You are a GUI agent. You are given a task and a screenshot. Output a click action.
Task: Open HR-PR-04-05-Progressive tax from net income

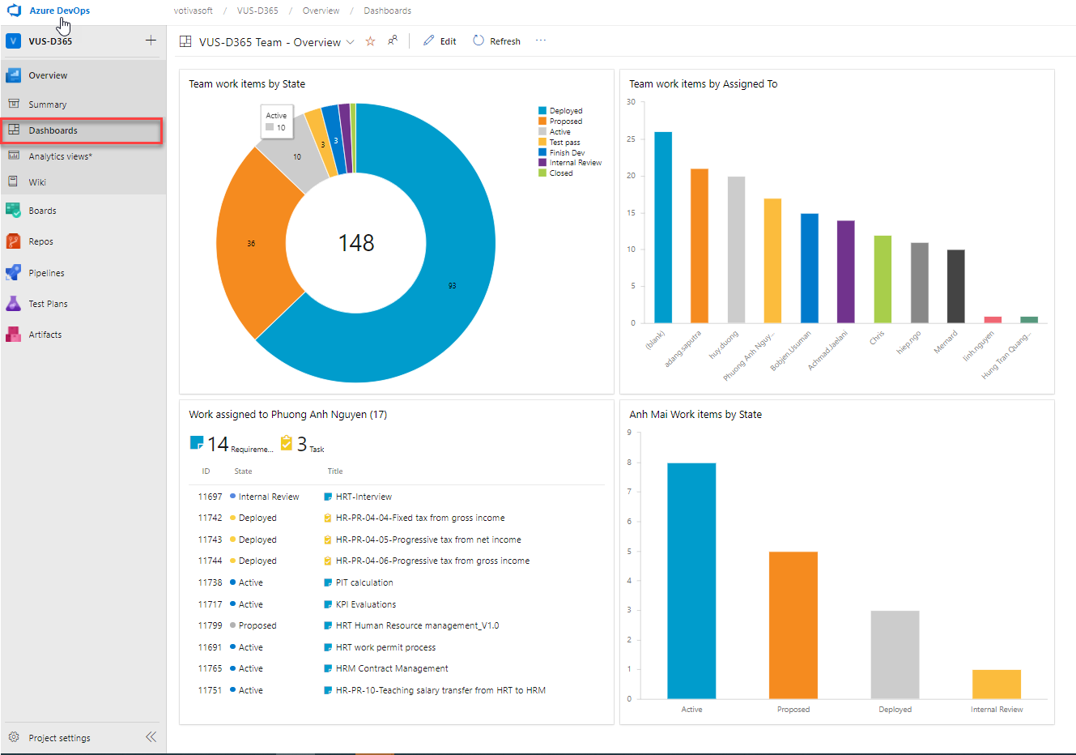click(428, 540)
